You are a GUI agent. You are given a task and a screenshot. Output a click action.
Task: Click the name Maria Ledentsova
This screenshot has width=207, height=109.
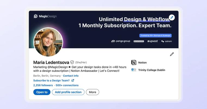click(51, 62)
